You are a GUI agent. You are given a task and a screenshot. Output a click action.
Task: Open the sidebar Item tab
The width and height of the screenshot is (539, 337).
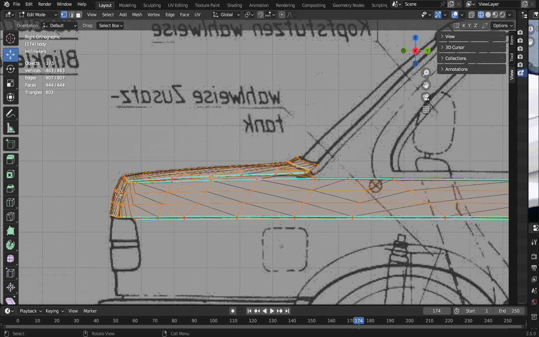pos(512,40)
